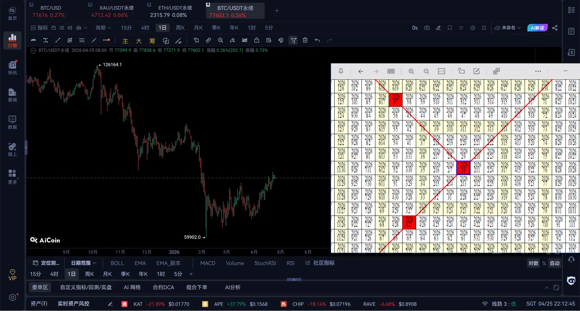Delete all drawings with trash icon

(x=305, y=40)
